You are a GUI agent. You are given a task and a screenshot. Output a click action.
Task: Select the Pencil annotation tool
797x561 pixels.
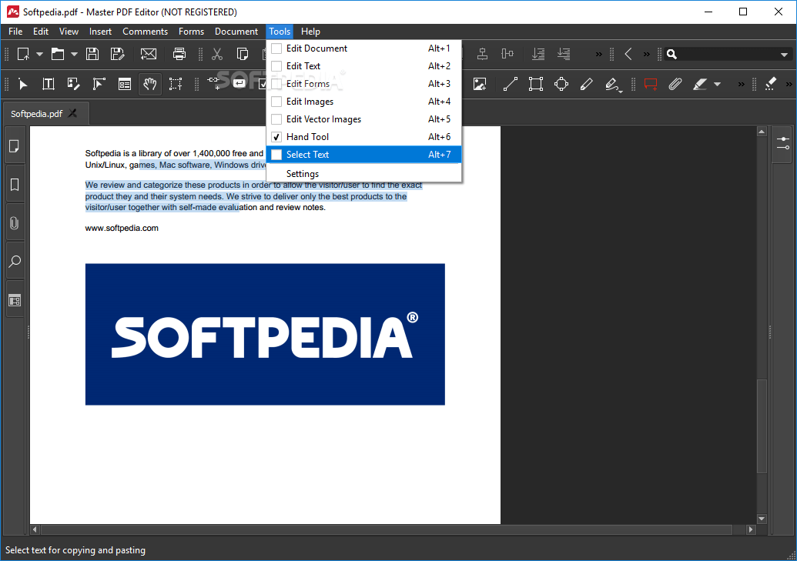click(586, 85)
